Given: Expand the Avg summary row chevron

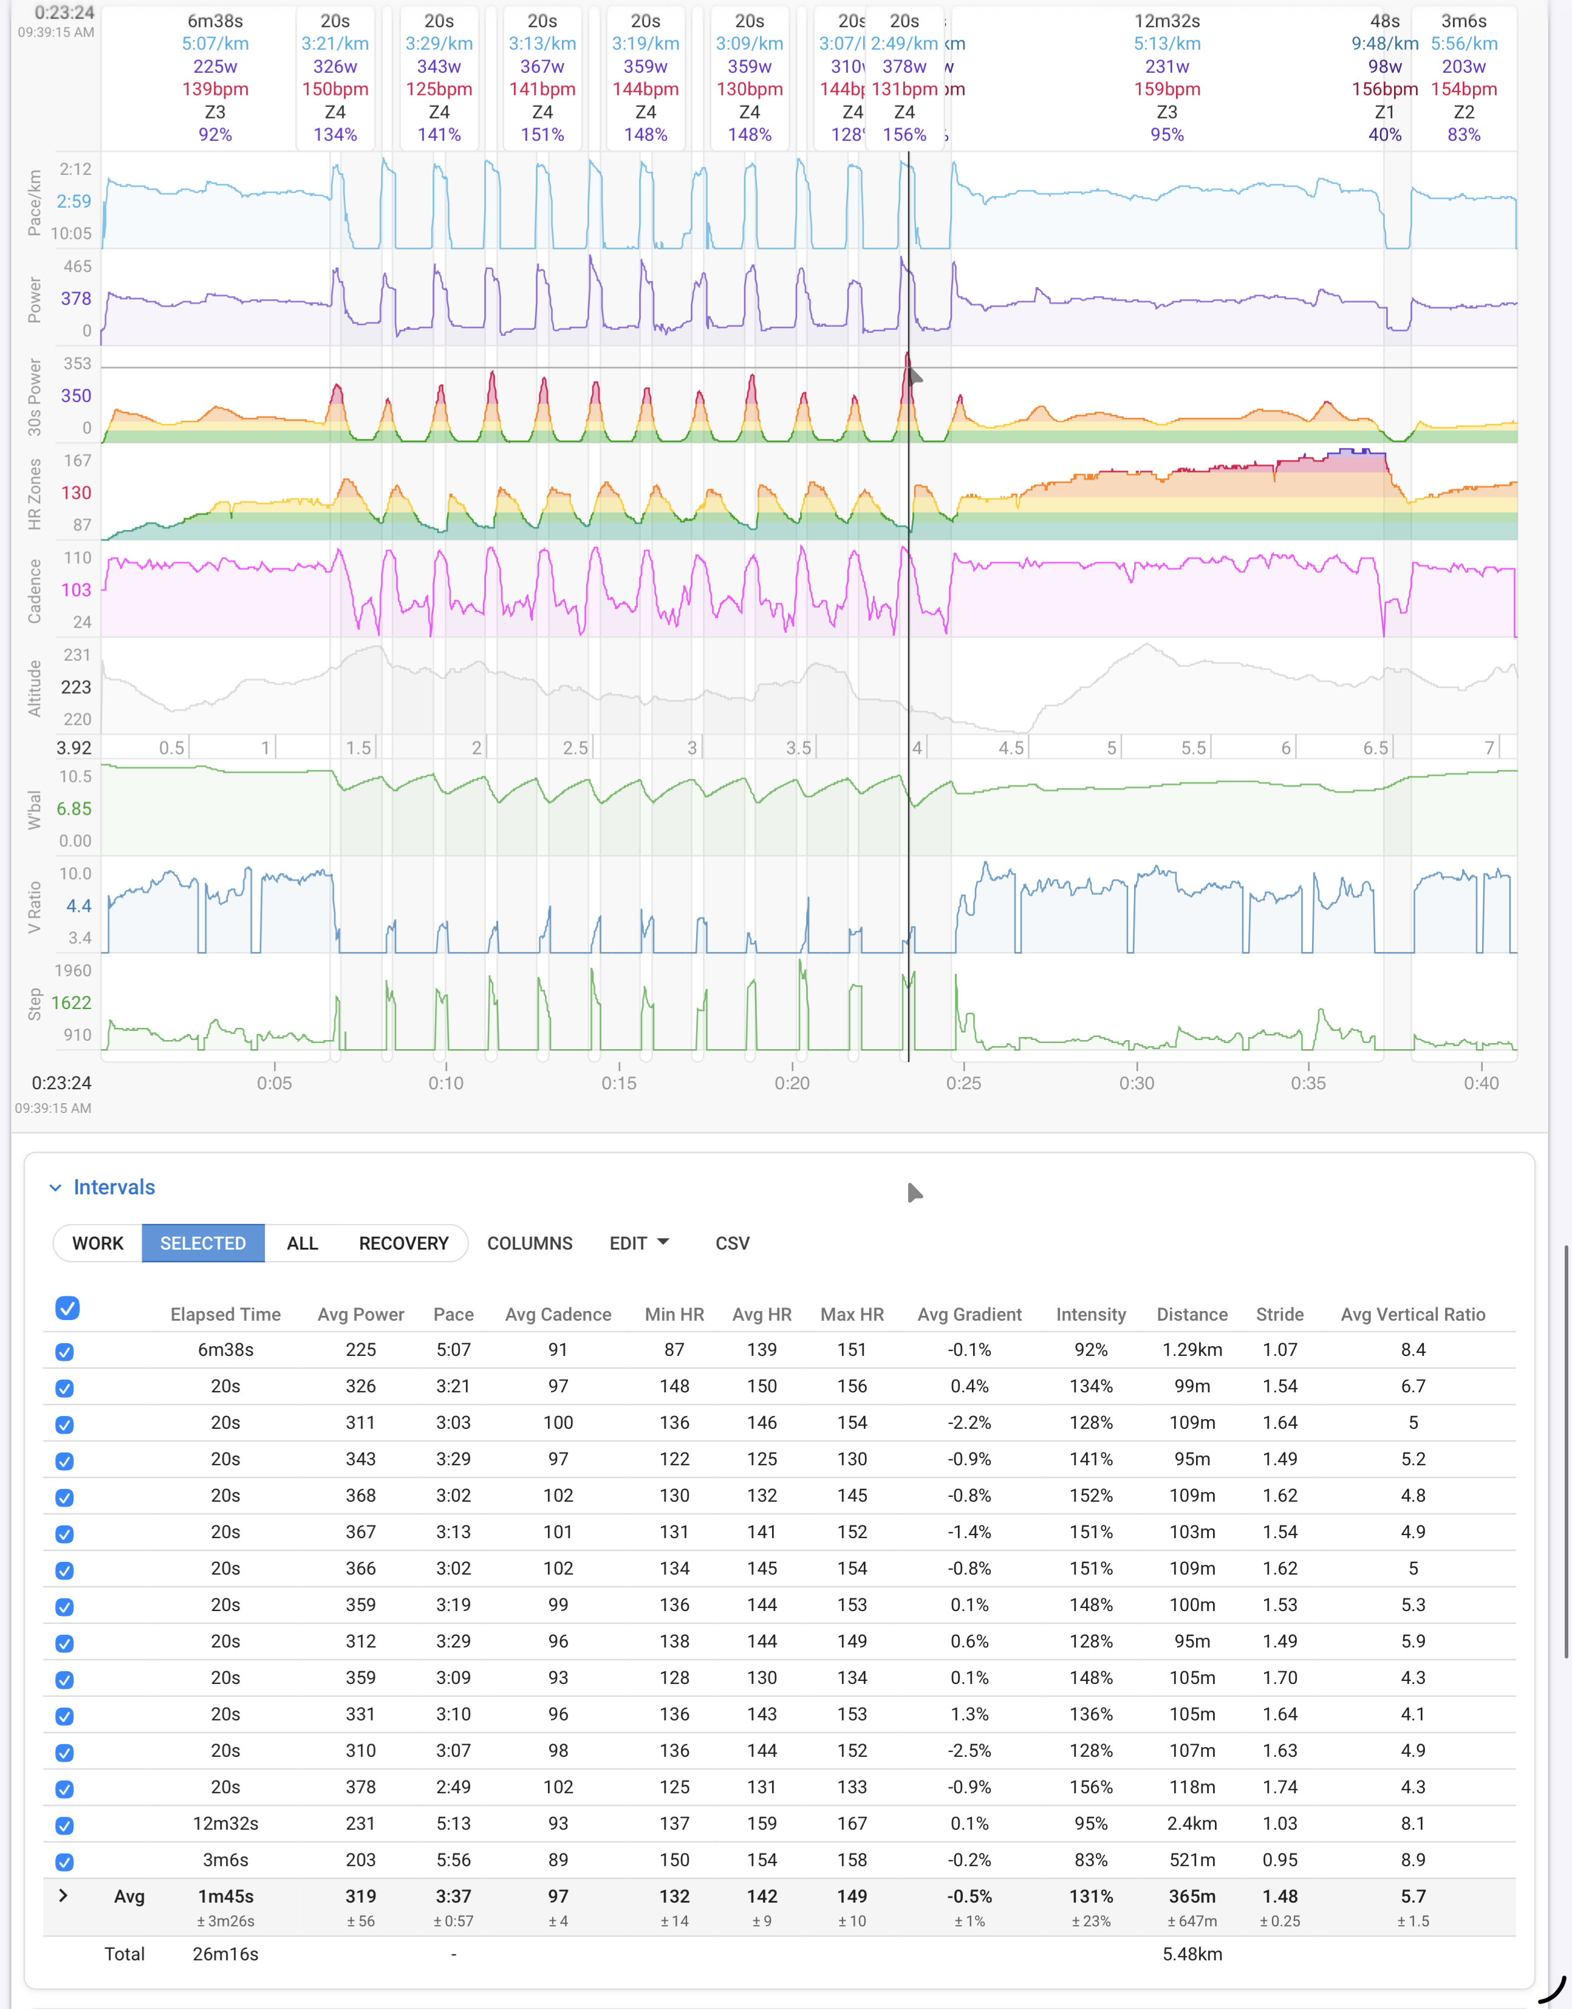Looking at the screenshot, I should pos(63,1896).
